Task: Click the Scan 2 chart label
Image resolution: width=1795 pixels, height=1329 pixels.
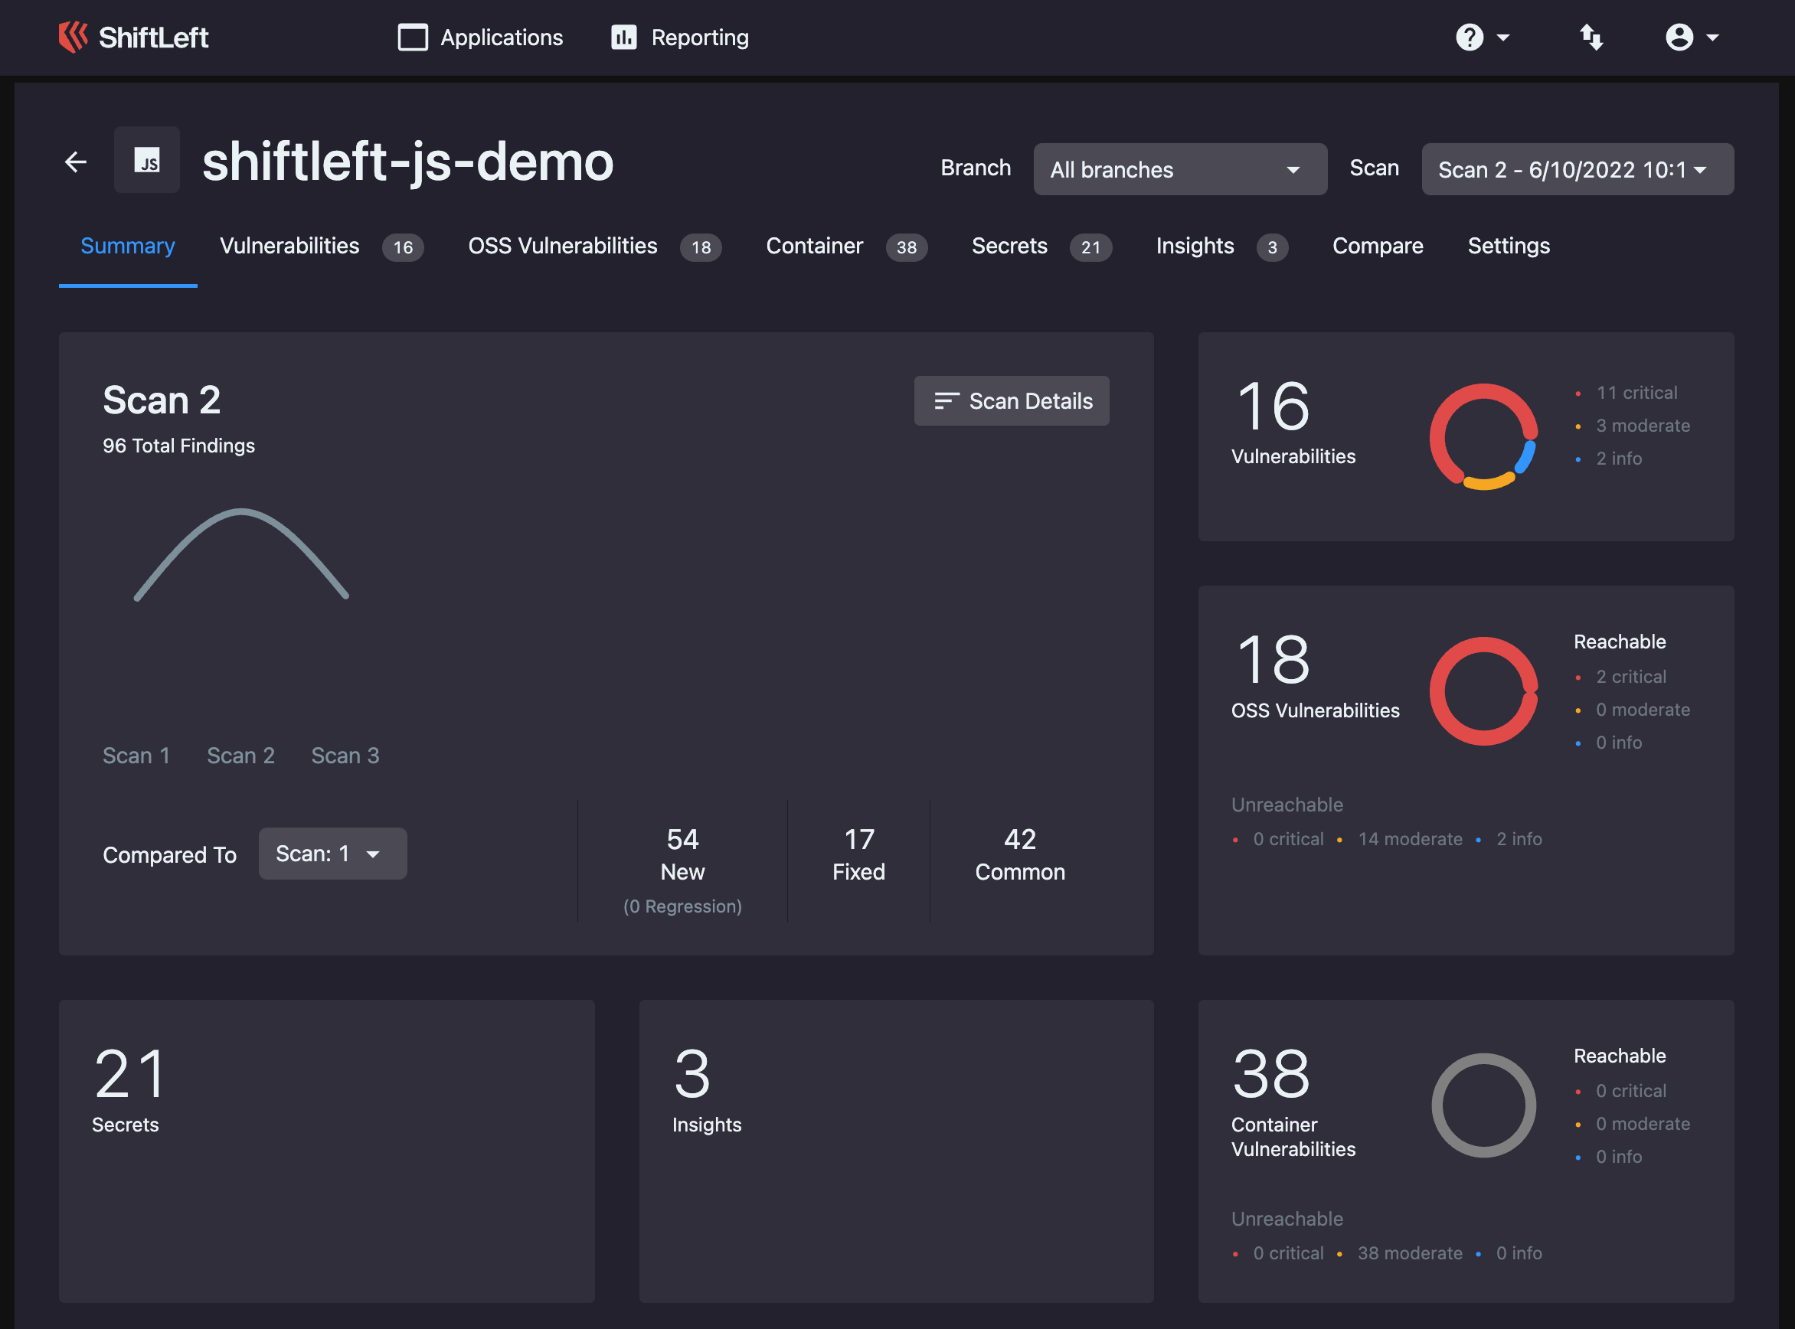Action: pyautogui.click(x=240, y=756)
